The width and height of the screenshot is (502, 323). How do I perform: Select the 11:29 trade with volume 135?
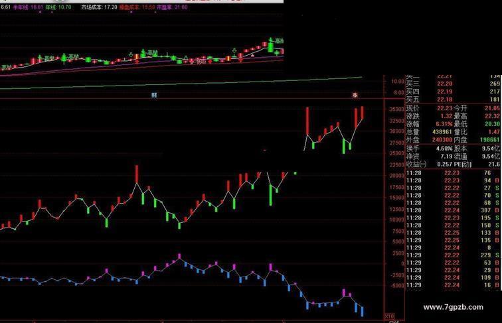(453, 240)
